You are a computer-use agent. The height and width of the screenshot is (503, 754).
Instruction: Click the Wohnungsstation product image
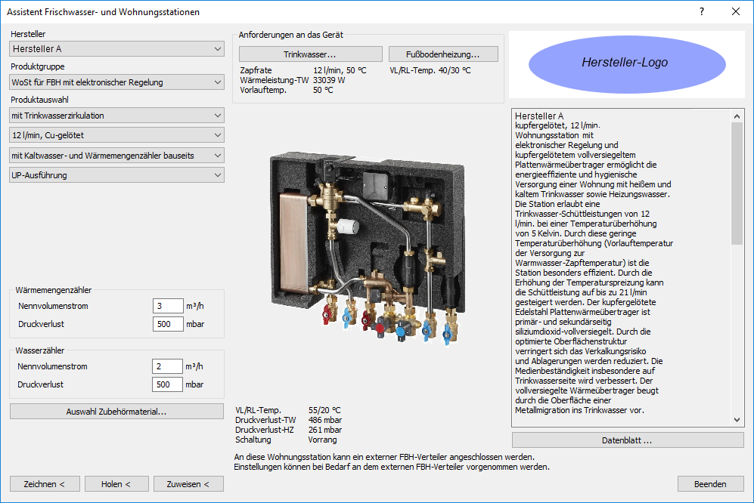pos(367,248)
